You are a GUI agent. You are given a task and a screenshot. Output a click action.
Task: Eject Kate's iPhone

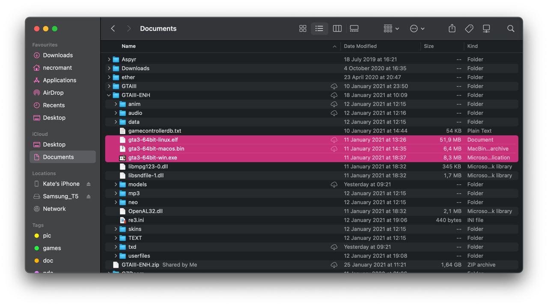tap(89, 184)
